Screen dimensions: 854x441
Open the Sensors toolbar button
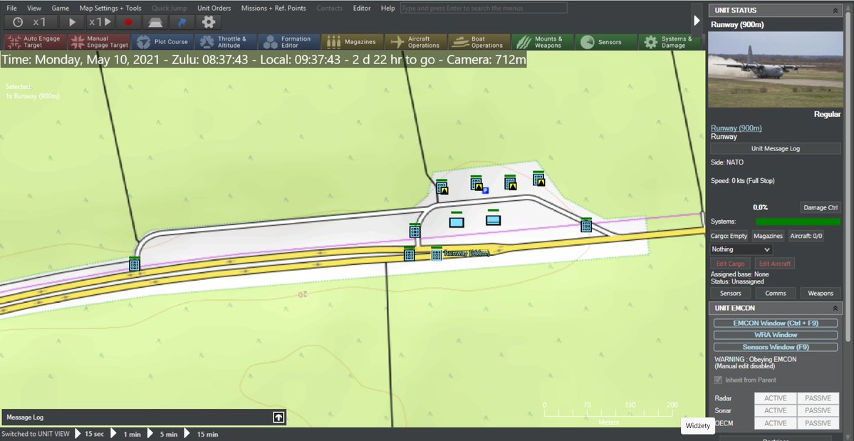605,42
